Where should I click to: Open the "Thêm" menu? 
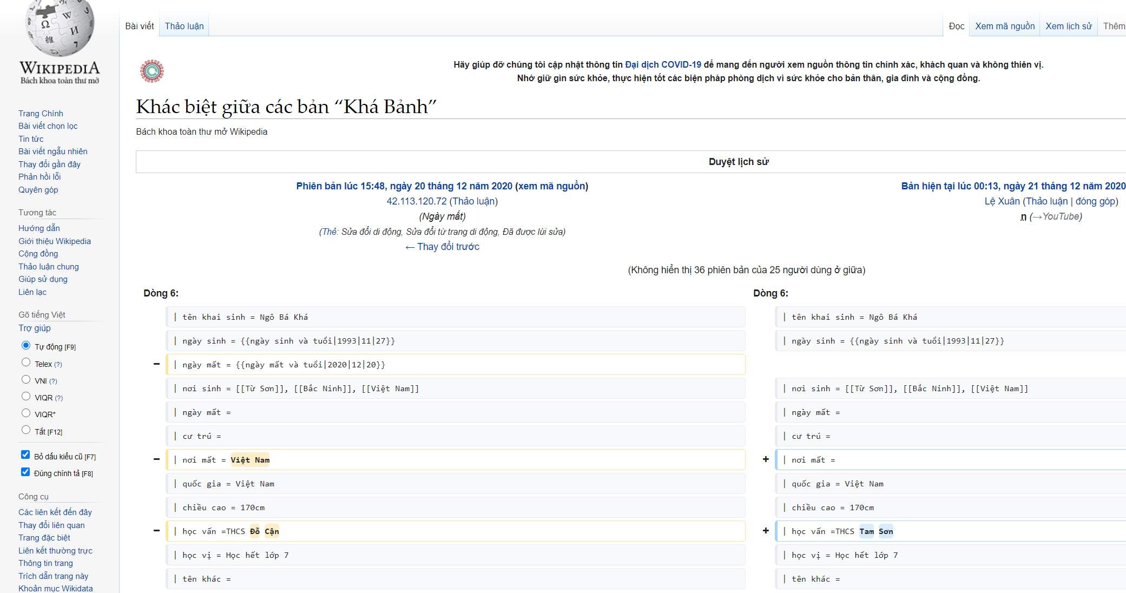click(x=1113, y=25)
